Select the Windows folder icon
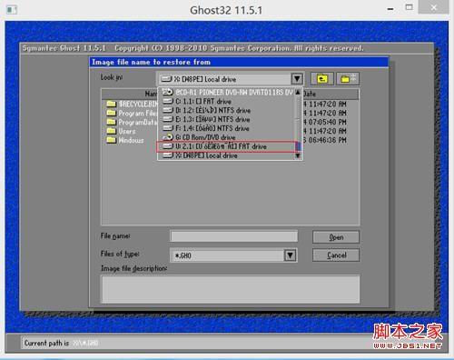Image resolution: width=454 pixels, height=360 pixels. (x=111, y=140)
